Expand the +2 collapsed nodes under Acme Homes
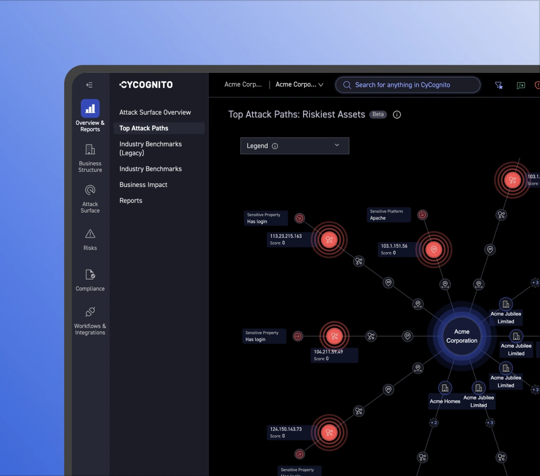 [433, 423]
